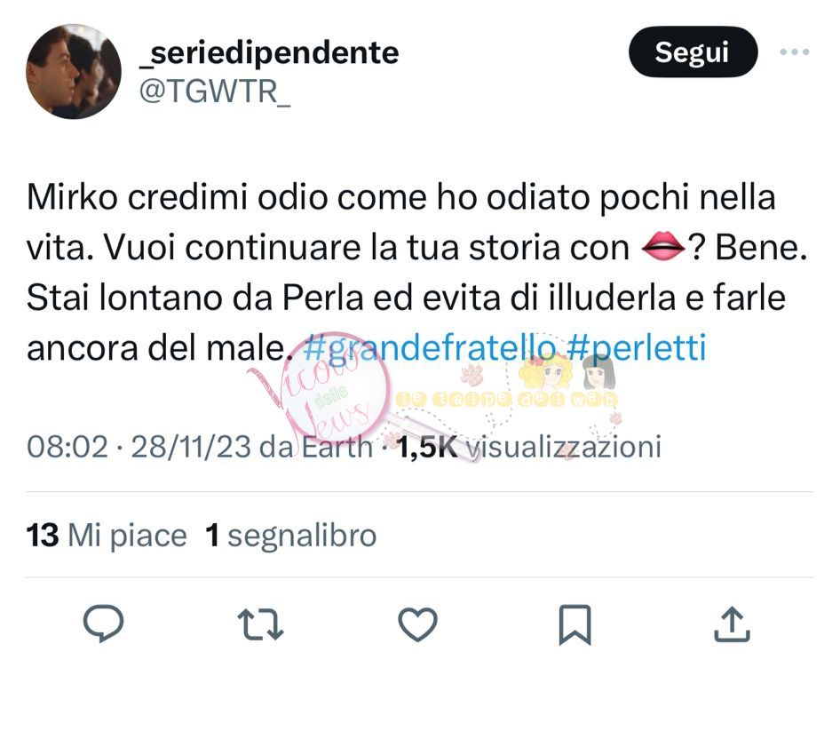Bookmark the tweet with bookmark icon
Image resolution: width=840 pixels, height=747 pixels.
tap(575, 624)
